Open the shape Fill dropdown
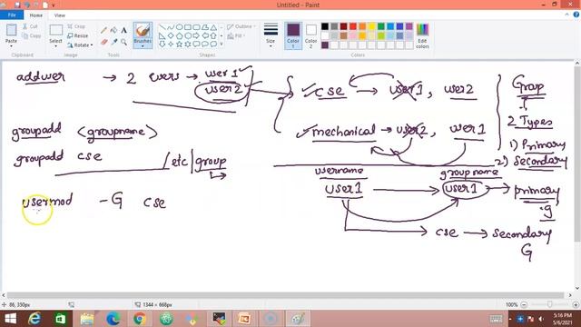The image size is (581, 327). pos(236,36)
